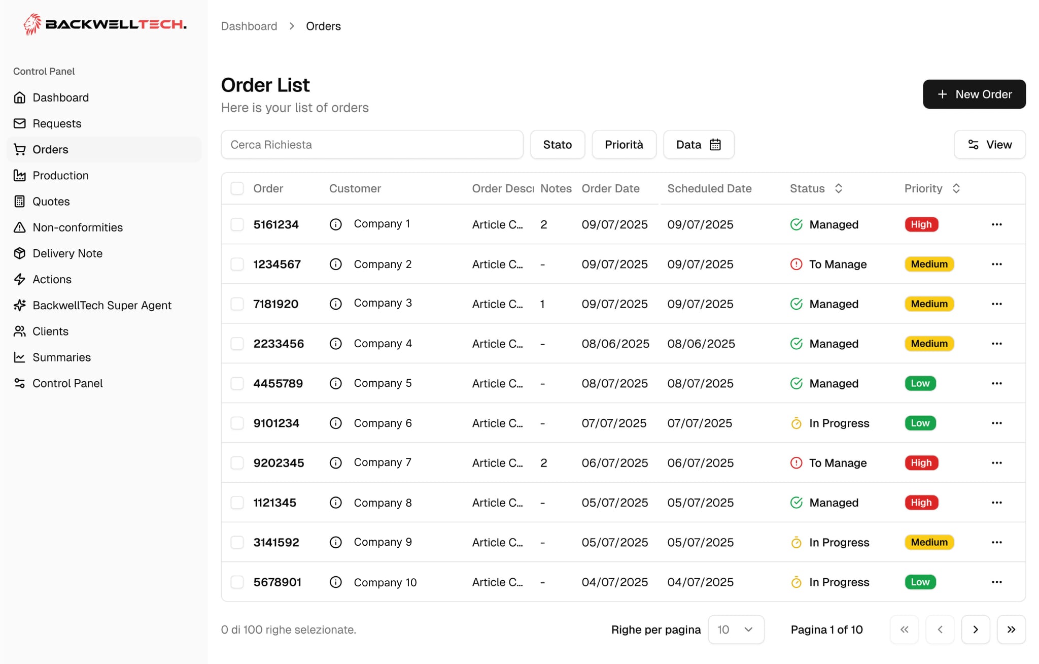Open row actions menu for order 3141592

click(996, 542)
